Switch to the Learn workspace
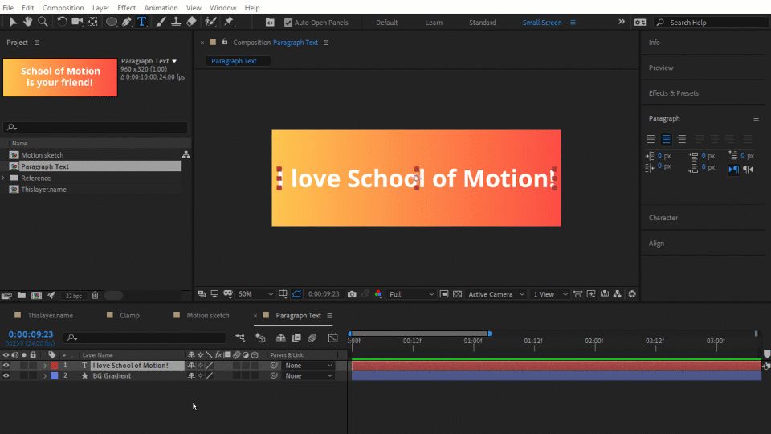Screen dimensions: 771x434 434,23
